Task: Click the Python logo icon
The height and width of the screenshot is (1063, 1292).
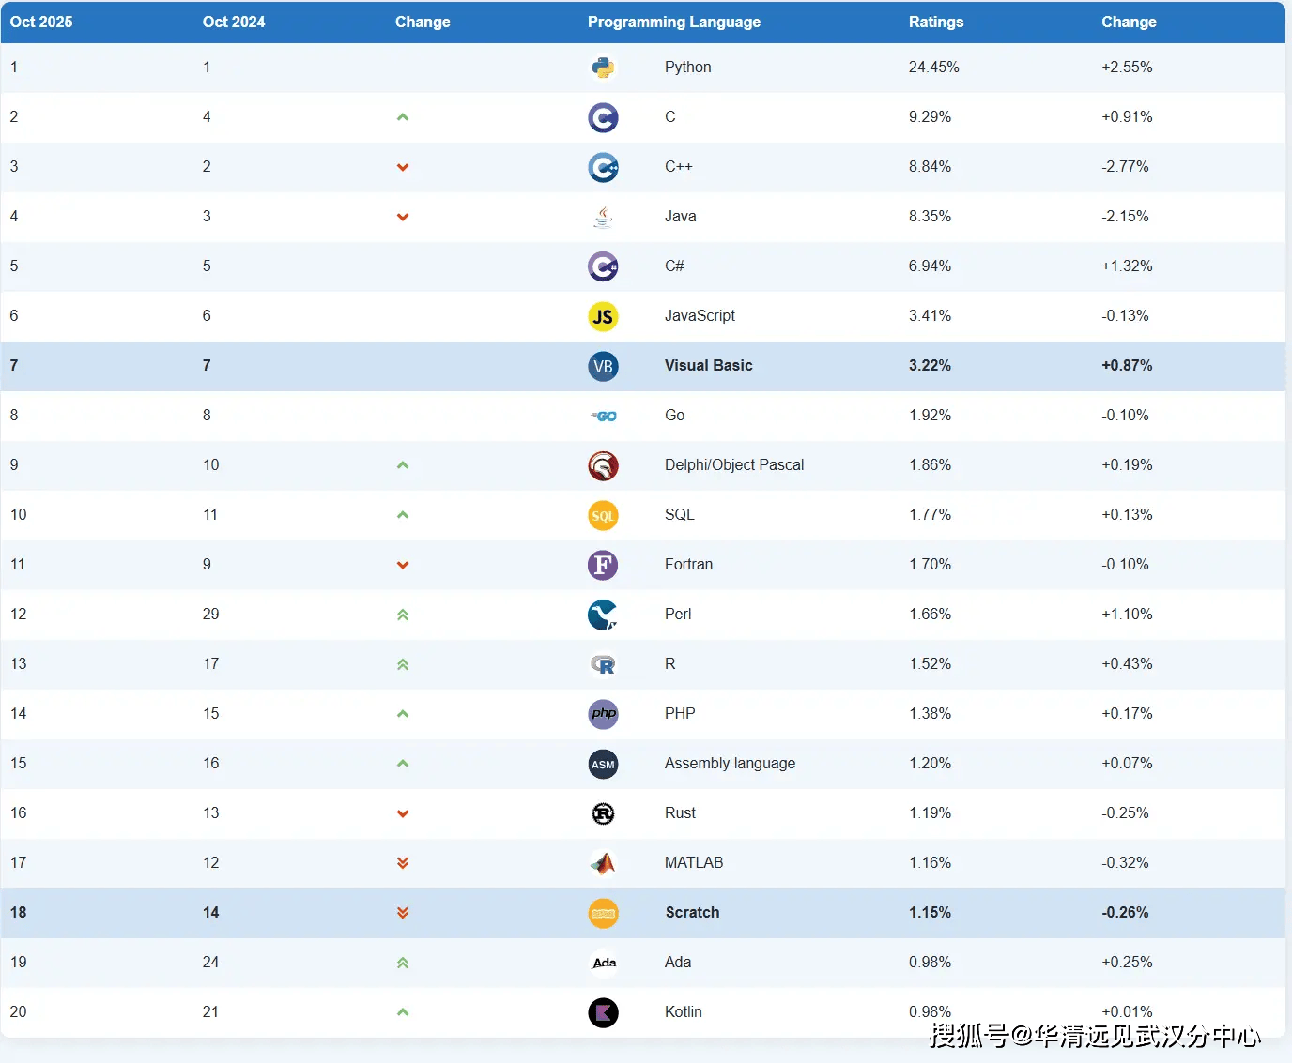Action: coord(603,68)
